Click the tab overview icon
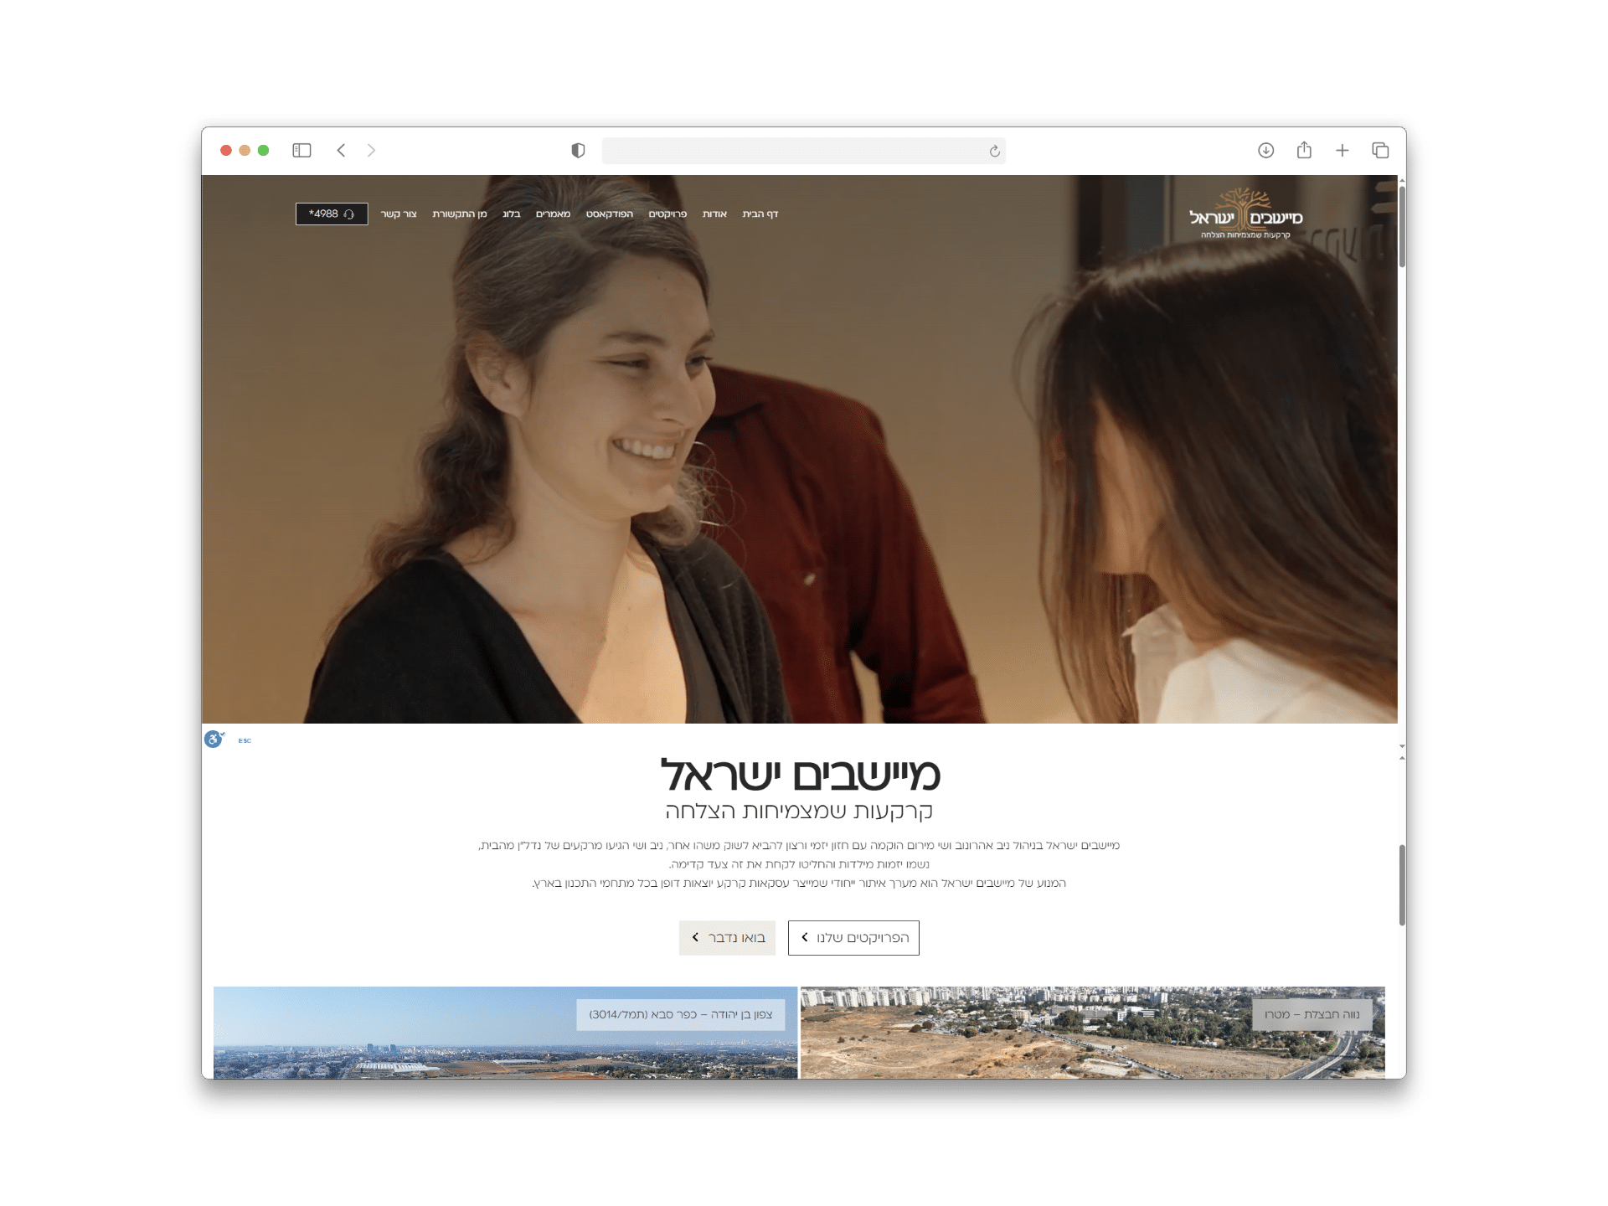The height and width of the screenshot is (1206, 1608). 1380,150
